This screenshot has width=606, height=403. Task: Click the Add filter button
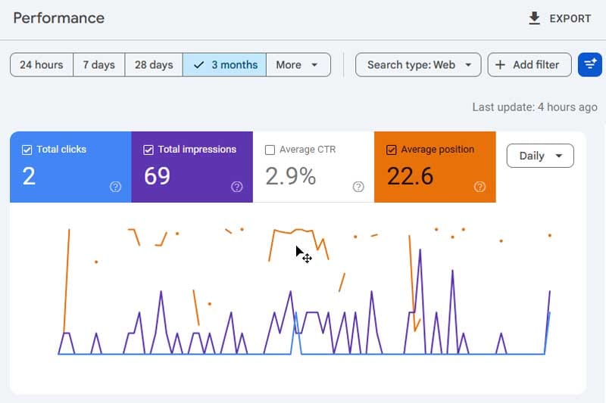tap(529, 65)
